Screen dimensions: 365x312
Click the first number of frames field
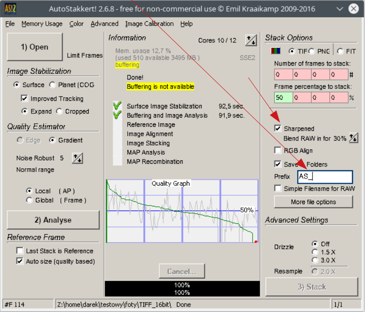point(284,74)
